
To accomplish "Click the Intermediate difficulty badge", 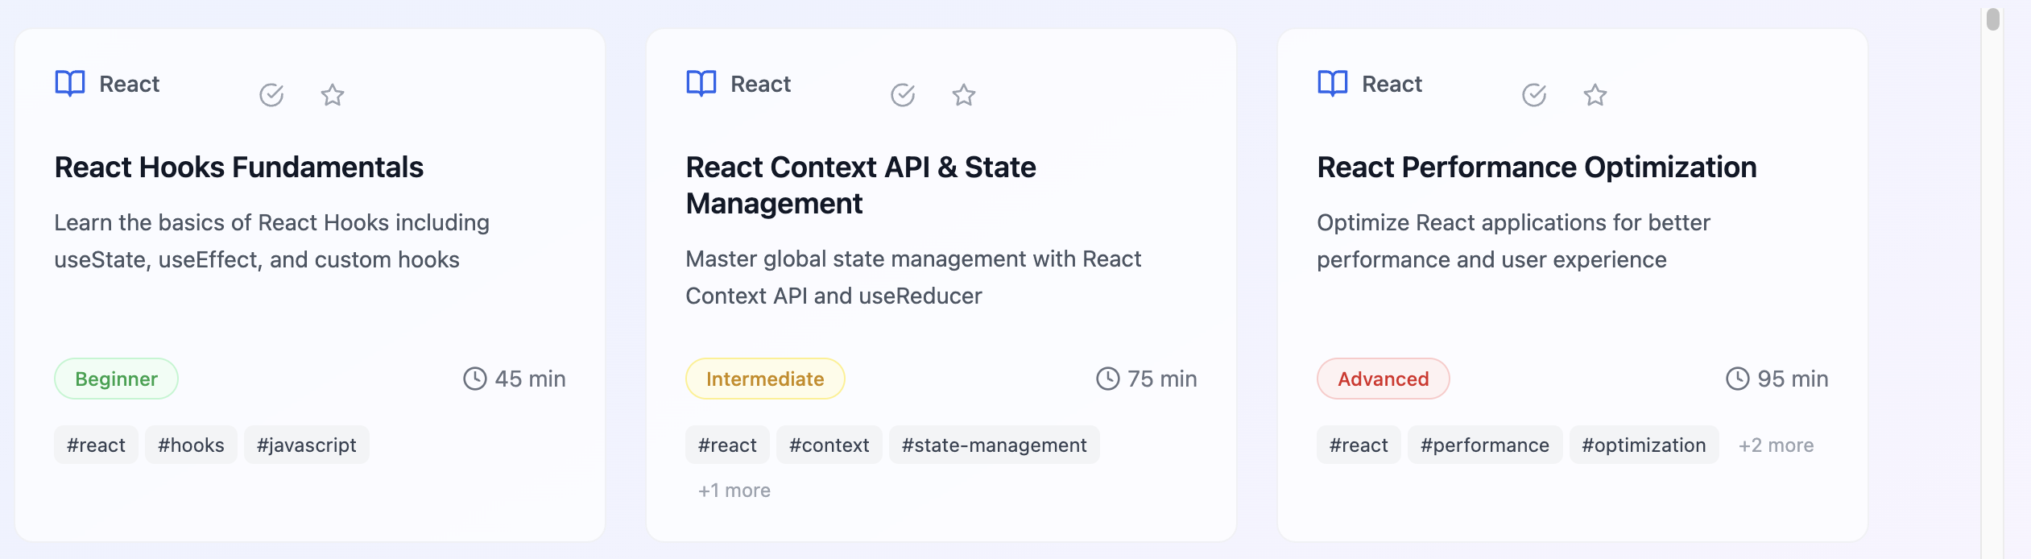I will click(x=765, y=379).
